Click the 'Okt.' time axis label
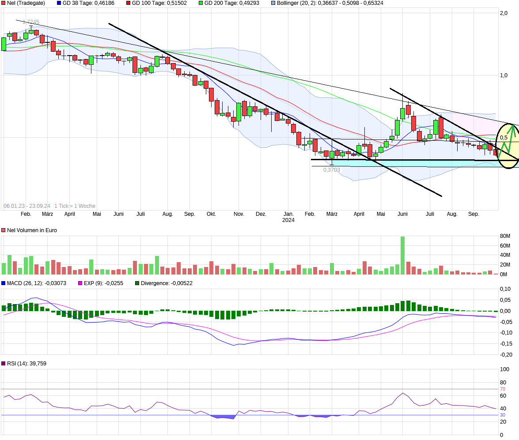 click(x=211, y=214)
